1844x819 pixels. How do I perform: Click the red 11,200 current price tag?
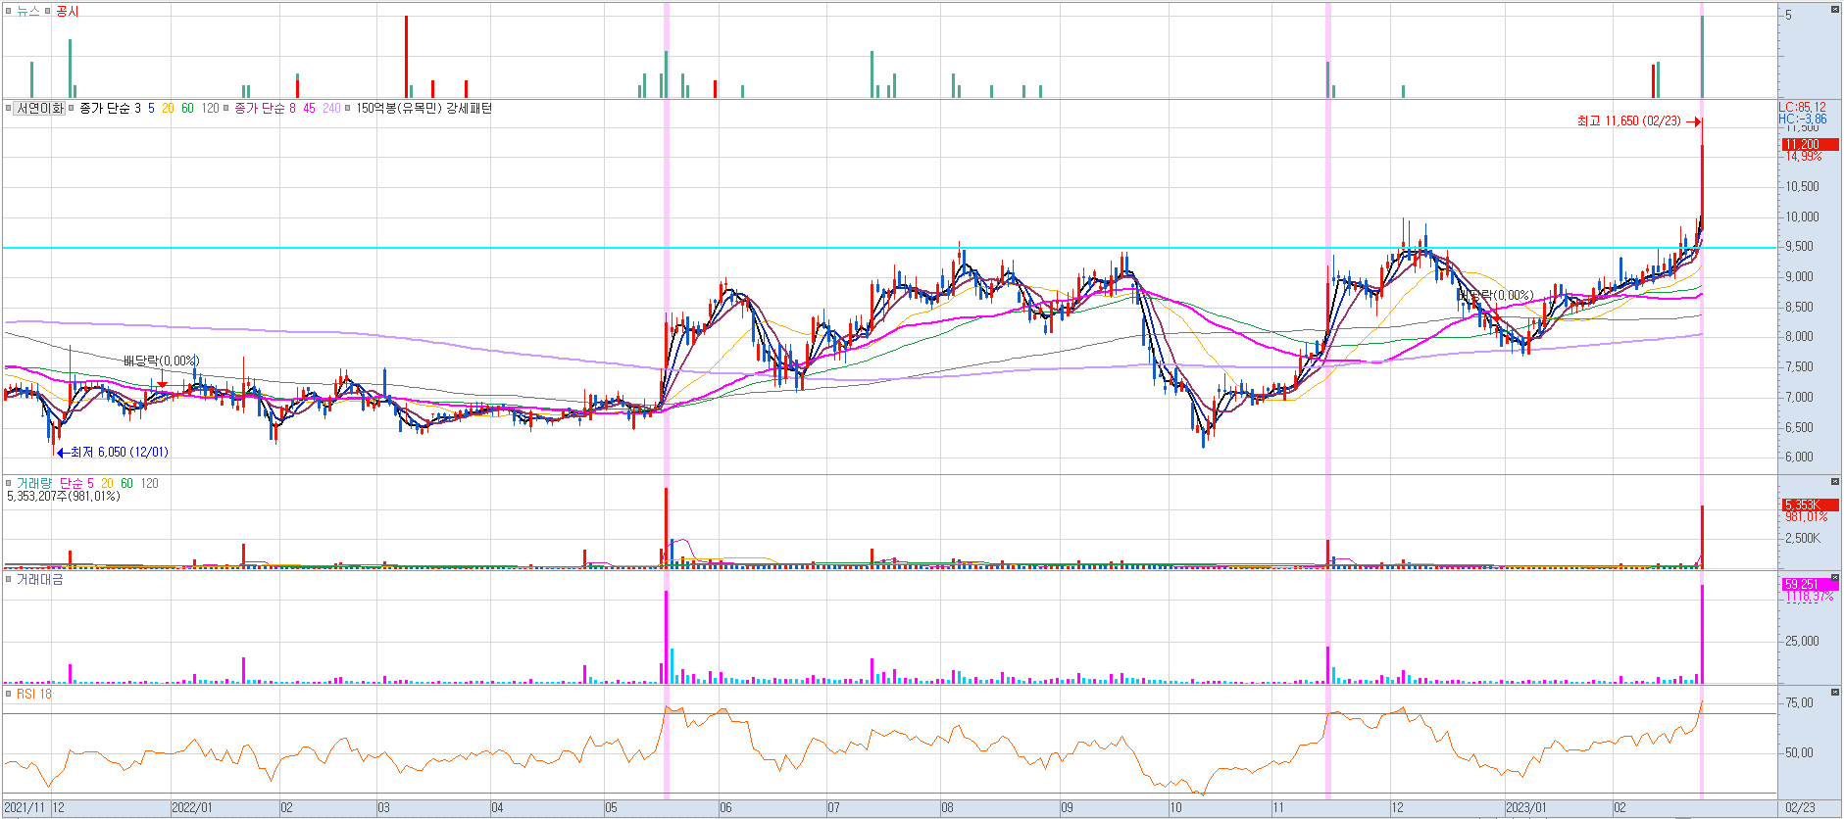1810,144
